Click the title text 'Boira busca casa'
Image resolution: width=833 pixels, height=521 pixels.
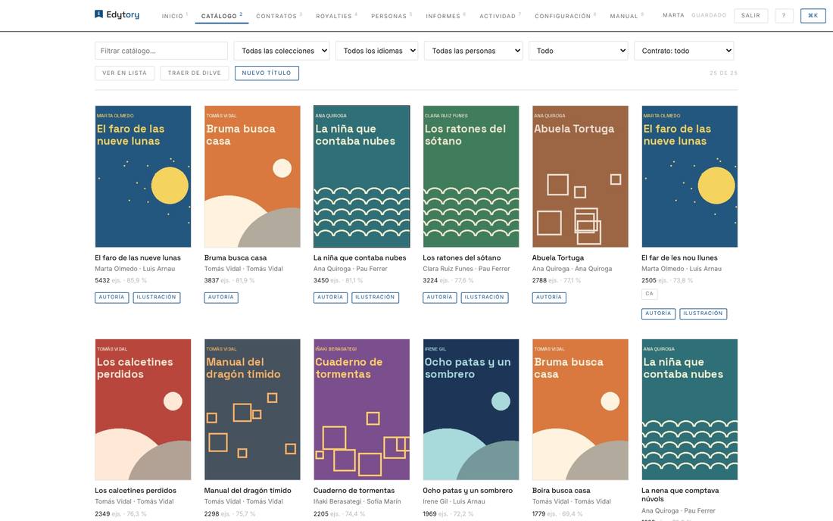tap(561, 491)
